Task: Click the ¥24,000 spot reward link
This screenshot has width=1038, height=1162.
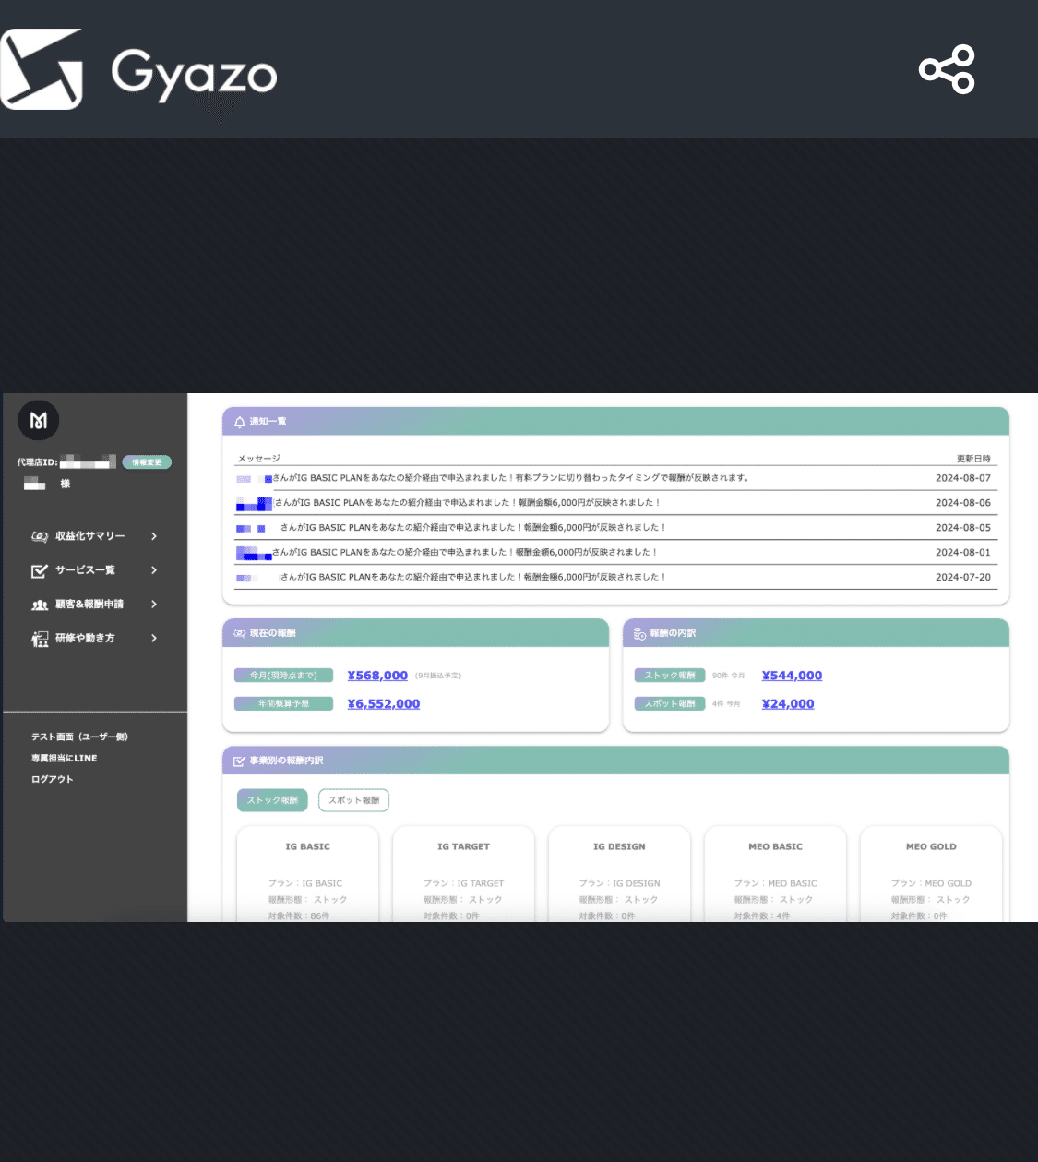Action: point(788,703)
